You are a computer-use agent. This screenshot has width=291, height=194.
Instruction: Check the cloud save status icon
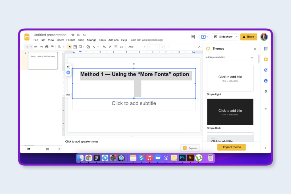point(84,35)
